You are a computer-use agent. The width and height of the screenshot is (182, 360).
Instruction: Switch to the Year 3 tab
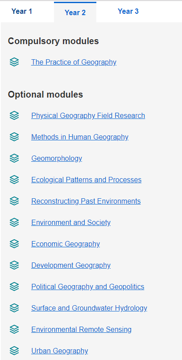coord(128,11)
